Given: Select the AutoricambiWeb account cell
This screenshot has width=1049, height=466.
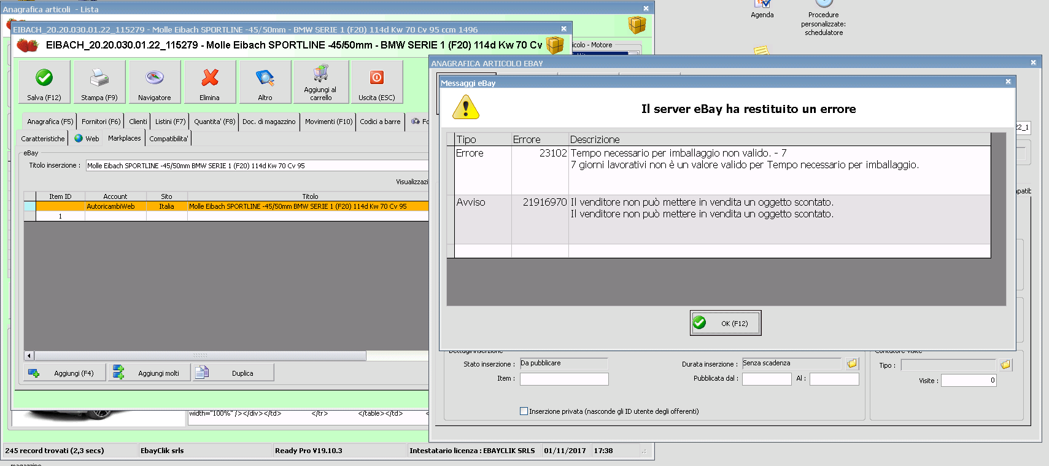Looking at the screenshot, I should (115, 206).
